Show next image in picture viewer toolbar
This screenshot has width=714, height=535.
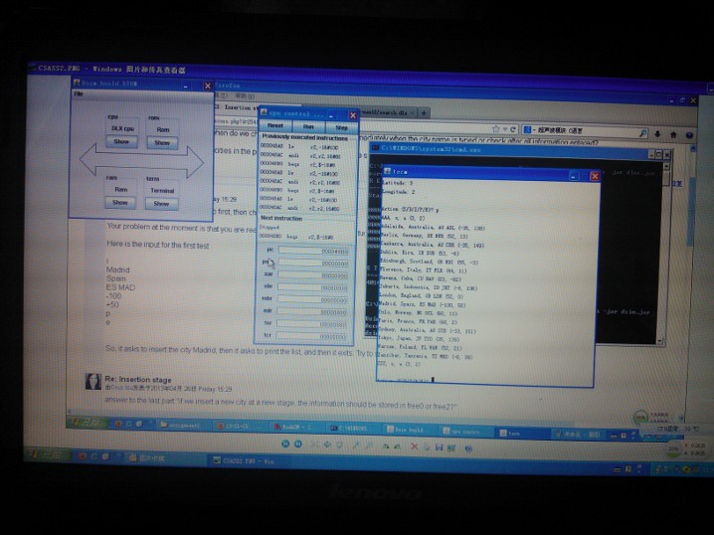click(x=297, y=444)
